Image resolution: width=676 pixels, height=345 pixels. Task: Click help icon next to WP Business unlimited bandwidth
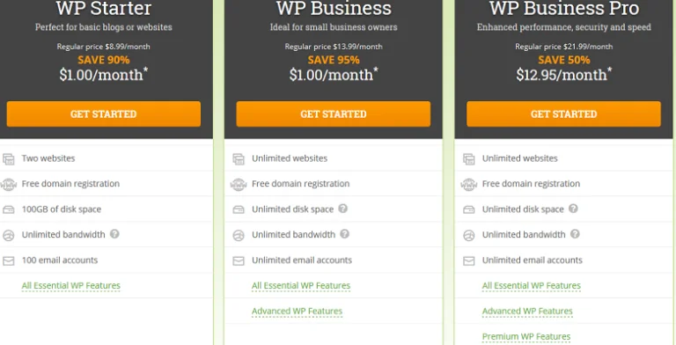[344, 234]
